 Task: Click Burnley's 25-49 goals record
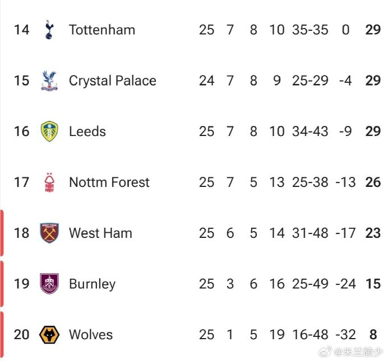pyautogui.click(x=310, y=284)
